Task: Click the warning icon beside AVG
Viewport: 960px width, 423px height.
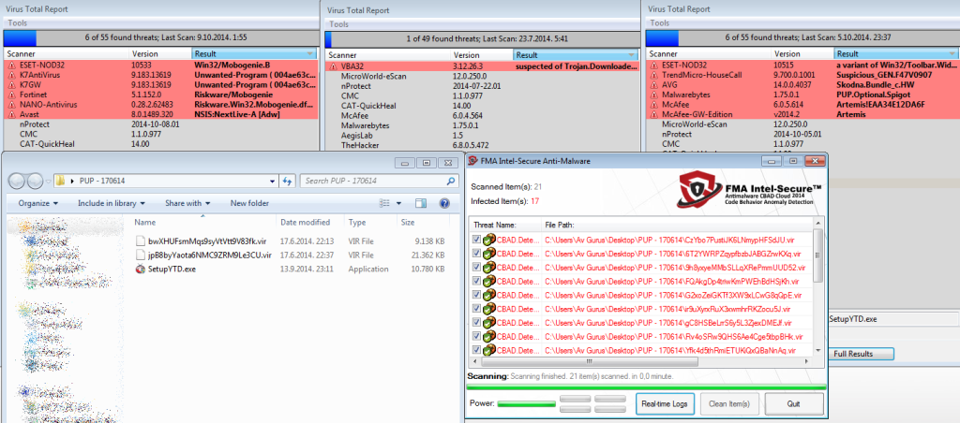Action: point(653,84)
